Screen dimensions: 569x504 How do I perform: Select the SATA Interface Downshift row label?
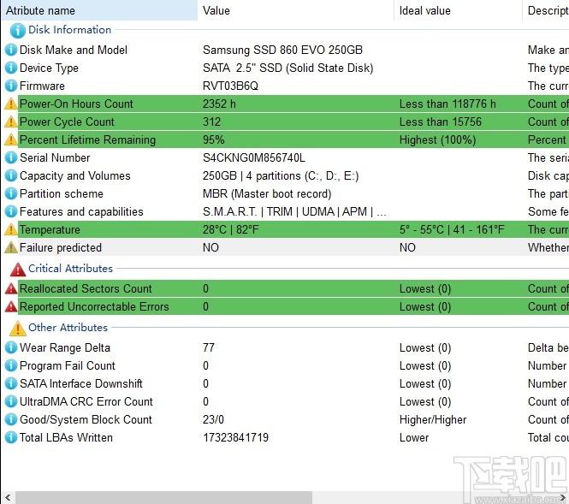click(81, 383)
